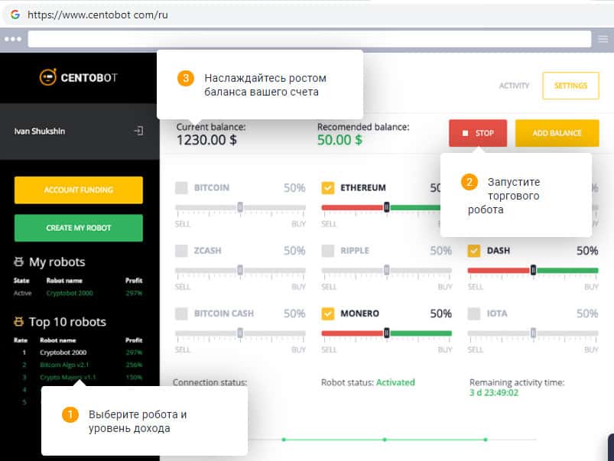Click recommended balance 50.00 $
Screen dimensions: 614x461
click(x=339, y=140)
